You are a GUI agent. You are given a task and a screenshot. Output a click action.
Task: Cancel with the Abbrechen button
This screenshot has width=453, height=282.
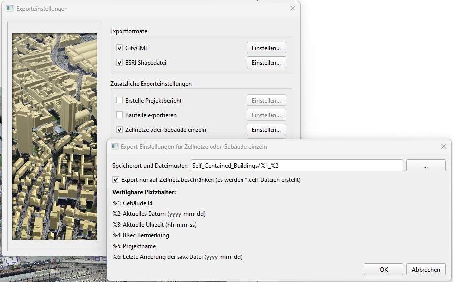pos(425,269)
